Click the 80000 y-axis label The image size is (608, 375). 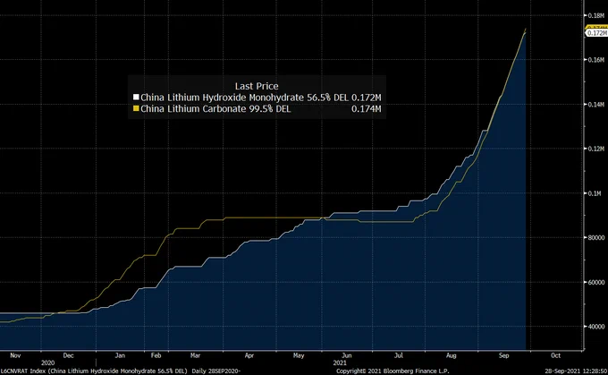tap(596, 237)
